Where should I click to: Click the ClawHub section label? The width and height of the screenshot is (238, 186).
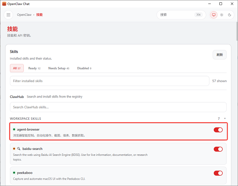coord(17,97)
